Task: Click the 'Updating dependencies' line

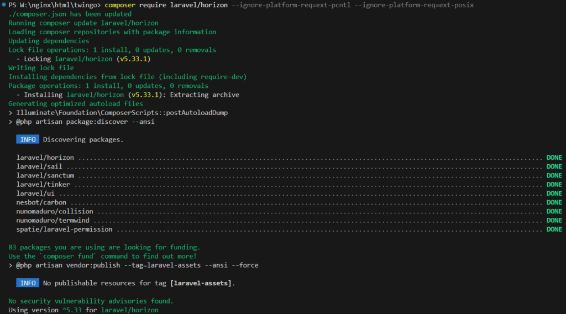Action: [49, 41]
